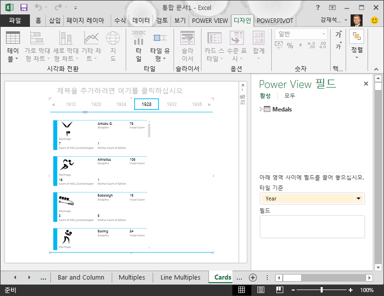Click the add new sheet plus icon
The width and height of the screenshot is (384, 296).
(253, 278)
